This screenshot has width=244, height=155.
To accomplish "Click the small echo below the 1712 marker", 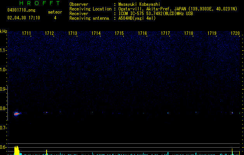I will point(47,112).
